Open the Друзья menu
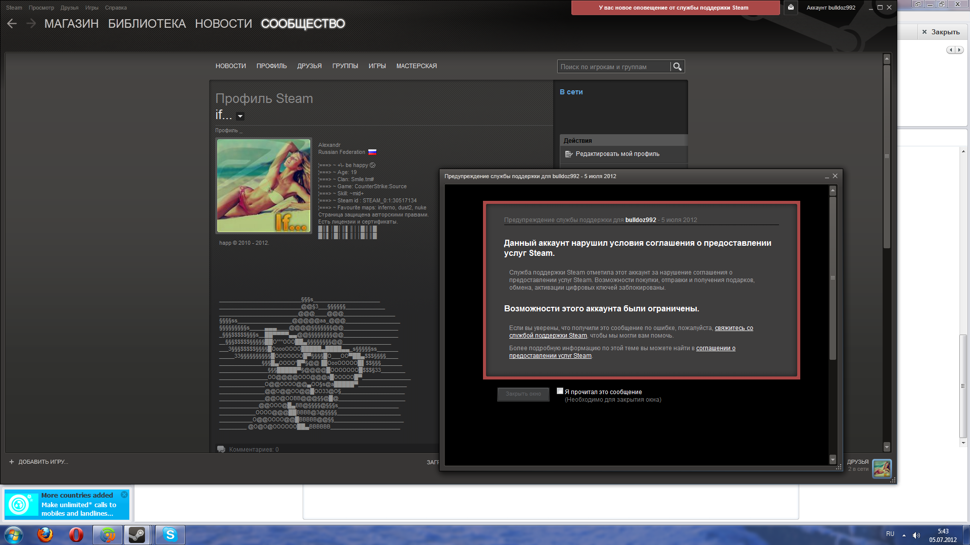 click(x=69, y=8)
